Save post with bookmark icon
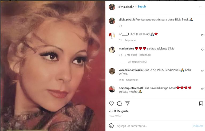The width and height of the screenshot is (205, 131). [201, 104]
